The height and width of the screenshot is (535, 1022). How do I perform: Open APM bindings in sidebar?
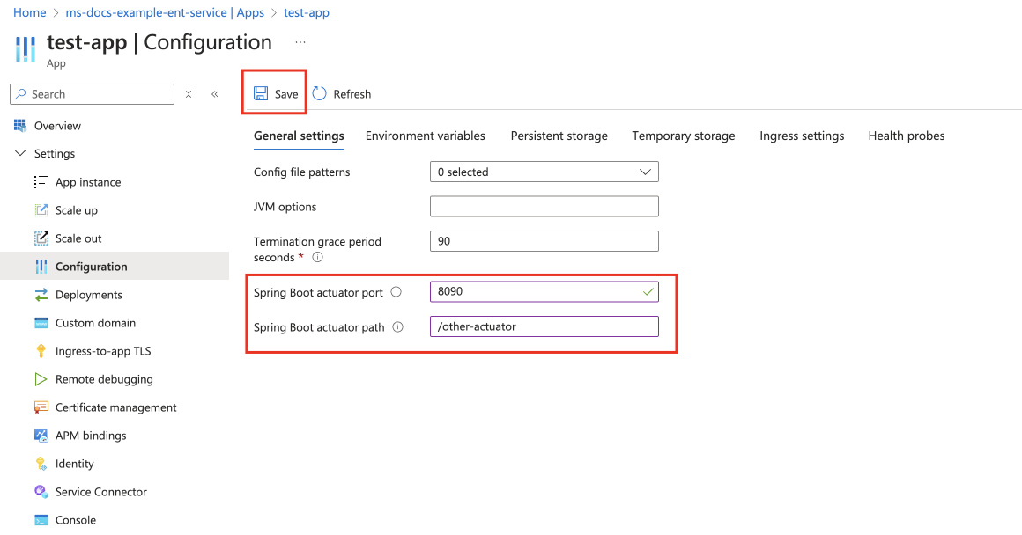[91, 436]
